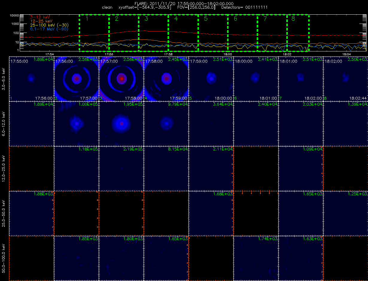Click the green peak value 2.41E+03
This screenshot has width=368, height=281.
point(268,59)
